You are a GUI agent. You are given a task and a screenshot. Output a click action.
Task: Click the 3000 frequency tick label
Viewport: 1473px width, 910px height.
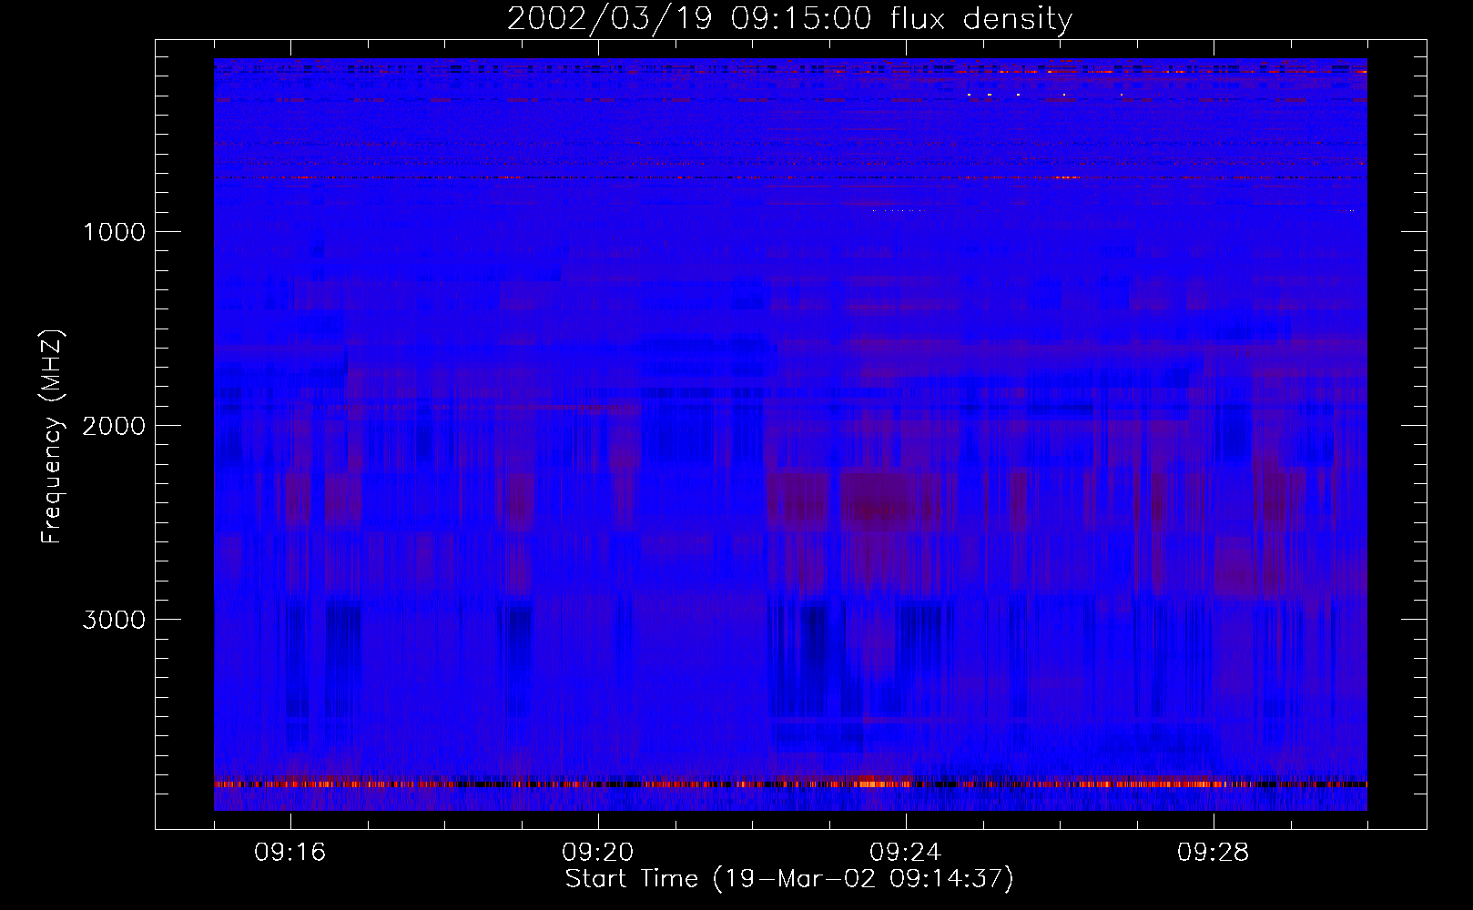(x=114, y=620)
